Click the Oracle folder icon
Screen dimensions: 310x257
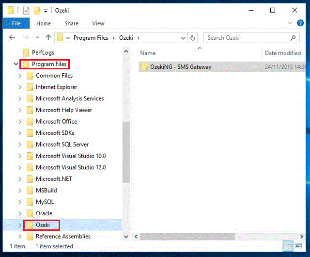tap(30, 213)
